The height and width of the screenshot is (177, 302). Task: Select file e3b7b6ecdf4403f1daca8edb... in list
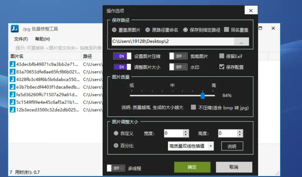[48, 87]
